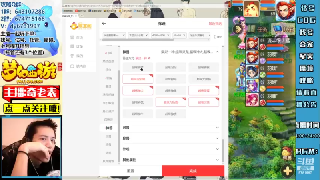The height and width of the screenshot is (180, 320).
Task: Select team member 羽菲 avatar
Action: (252, 100)
